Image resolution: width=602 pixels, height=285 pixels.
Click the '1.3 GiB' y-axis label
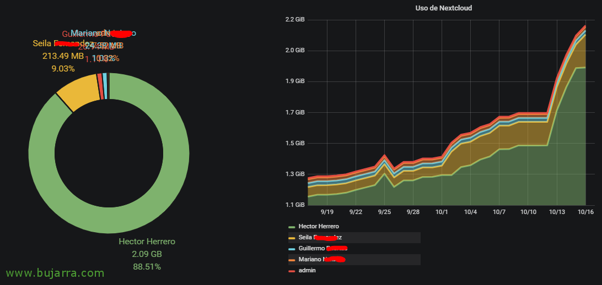tap(295, 174)
